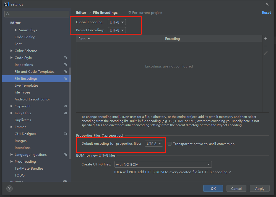Select the Editor category heading
Viewport: 276px width, 197px height.
(15, 23)
